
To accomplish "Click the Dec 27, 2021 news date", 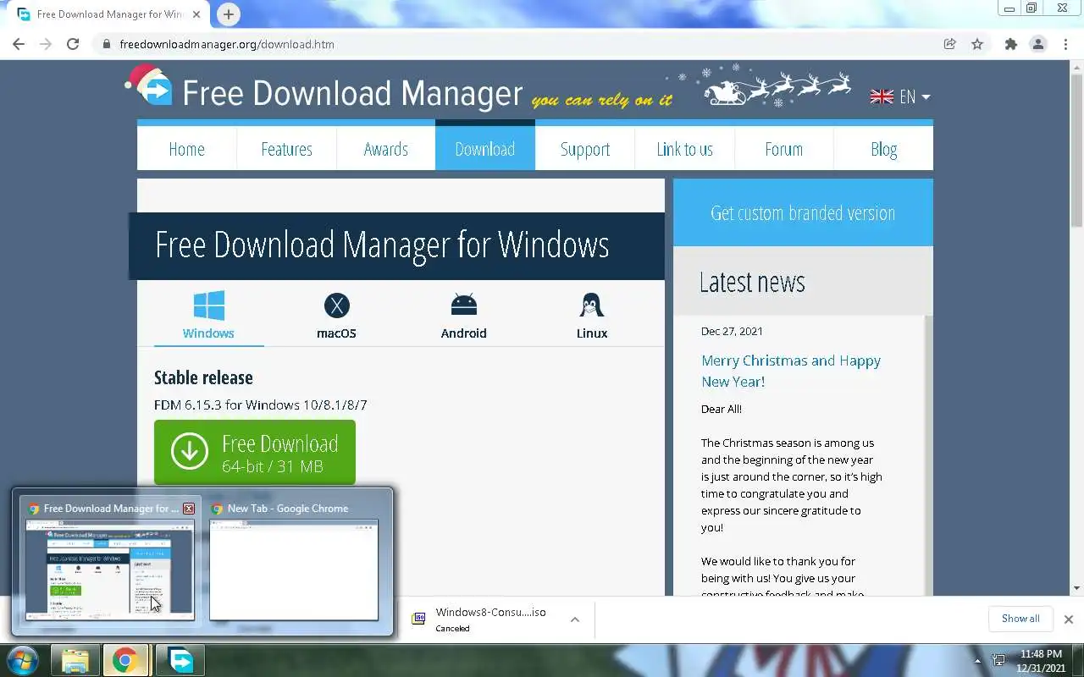I will 732,331.
